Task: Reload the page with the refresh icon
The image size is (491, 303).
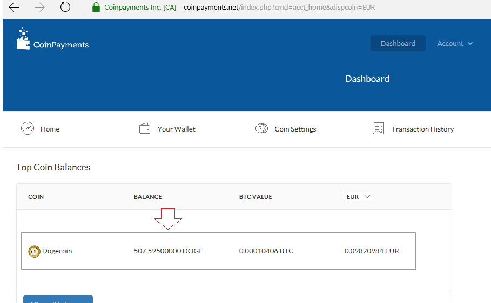Action: pos(65,7)
